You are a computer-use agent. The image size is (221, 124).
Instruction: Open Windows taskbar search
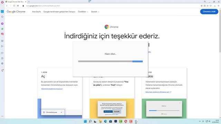90,121
